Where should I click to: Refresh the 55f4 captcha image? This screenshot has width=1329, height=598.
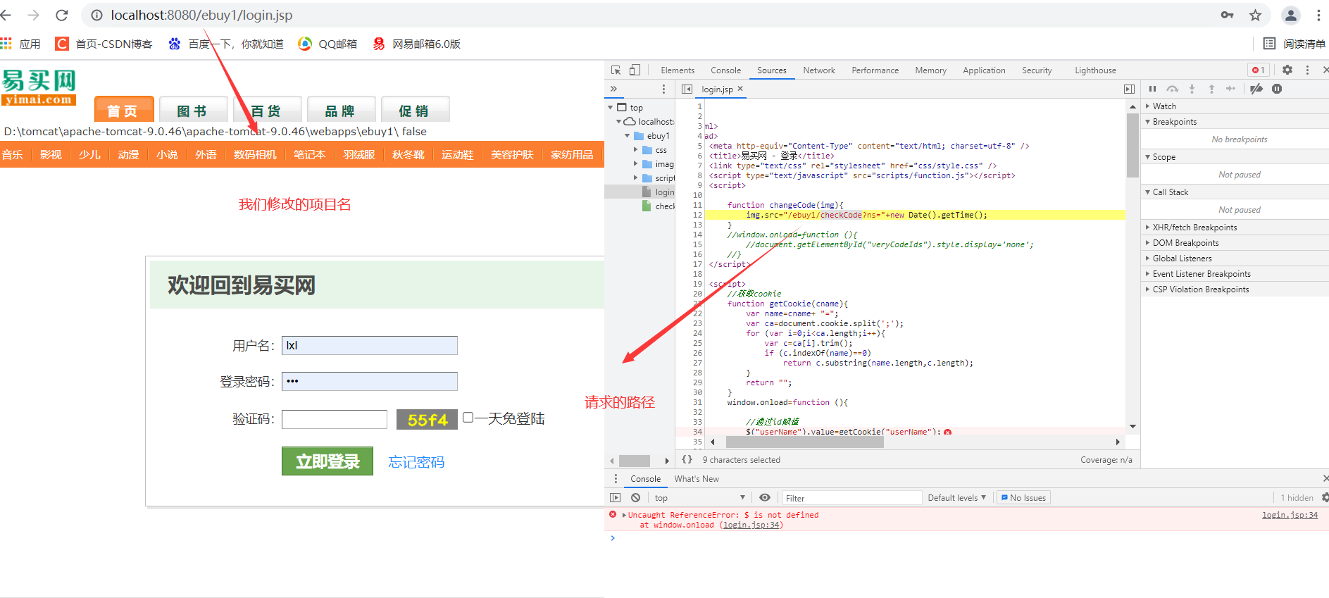(427, 420)
